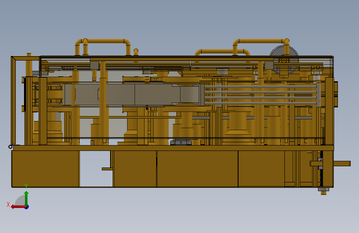Click the green Y axis arrow of triad
The width and height of the screenshot is (359, 233).
[27, 199]
